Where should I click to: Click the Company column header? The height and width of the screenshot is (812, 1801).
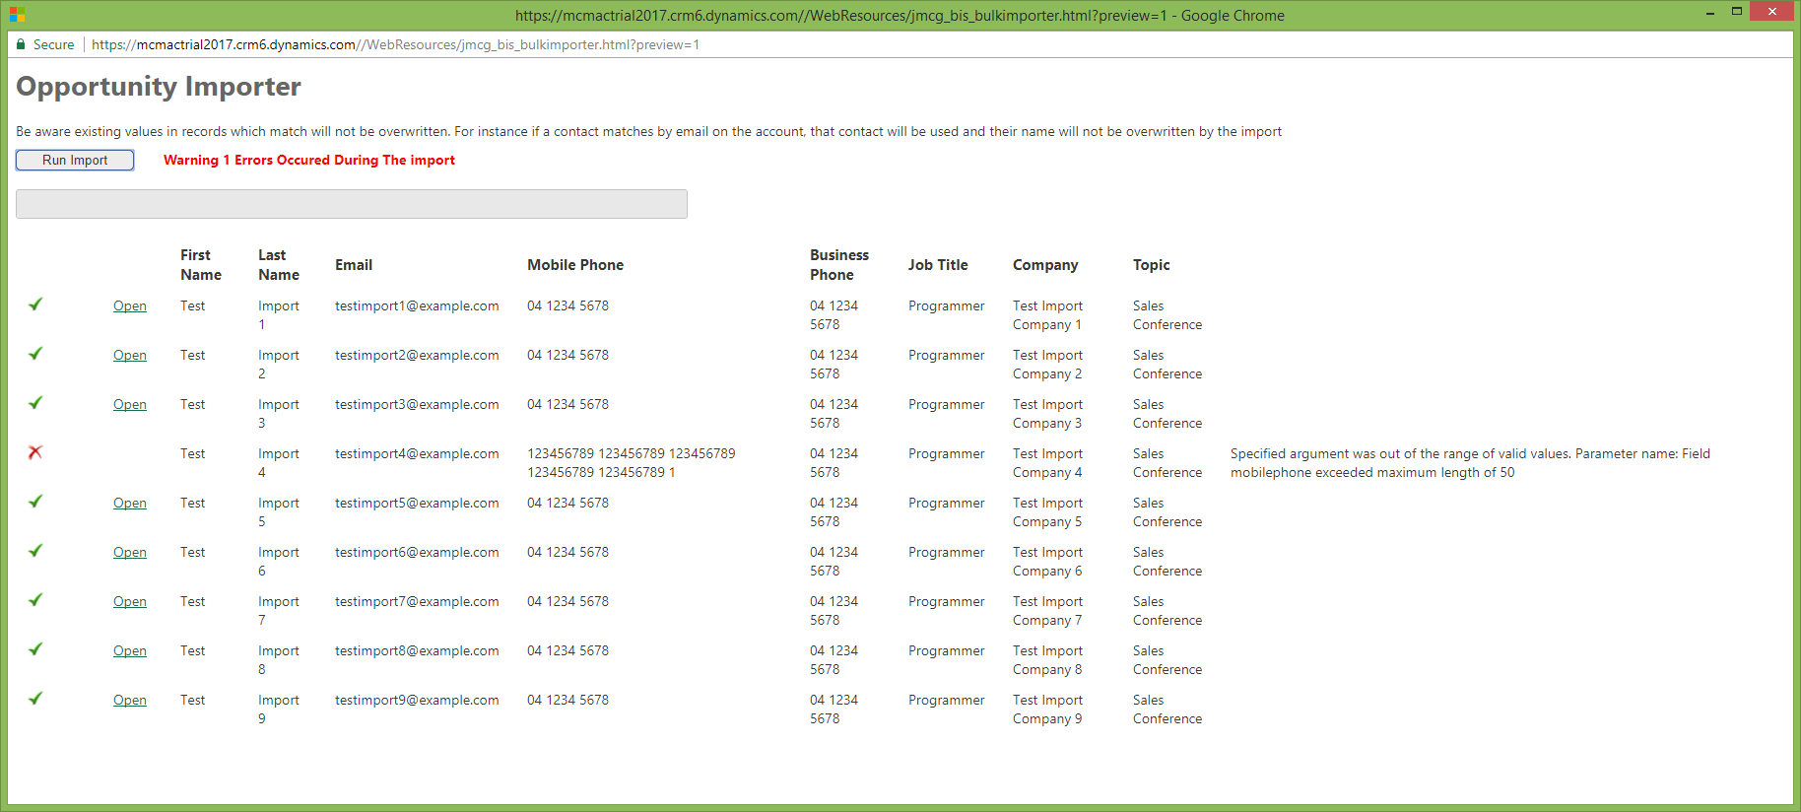tap(1045, 265)
